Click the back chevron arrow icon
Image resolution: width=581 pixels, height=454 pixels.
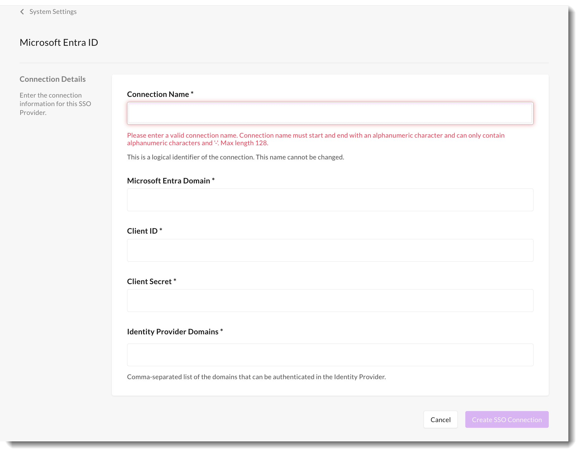coord(22,12)
